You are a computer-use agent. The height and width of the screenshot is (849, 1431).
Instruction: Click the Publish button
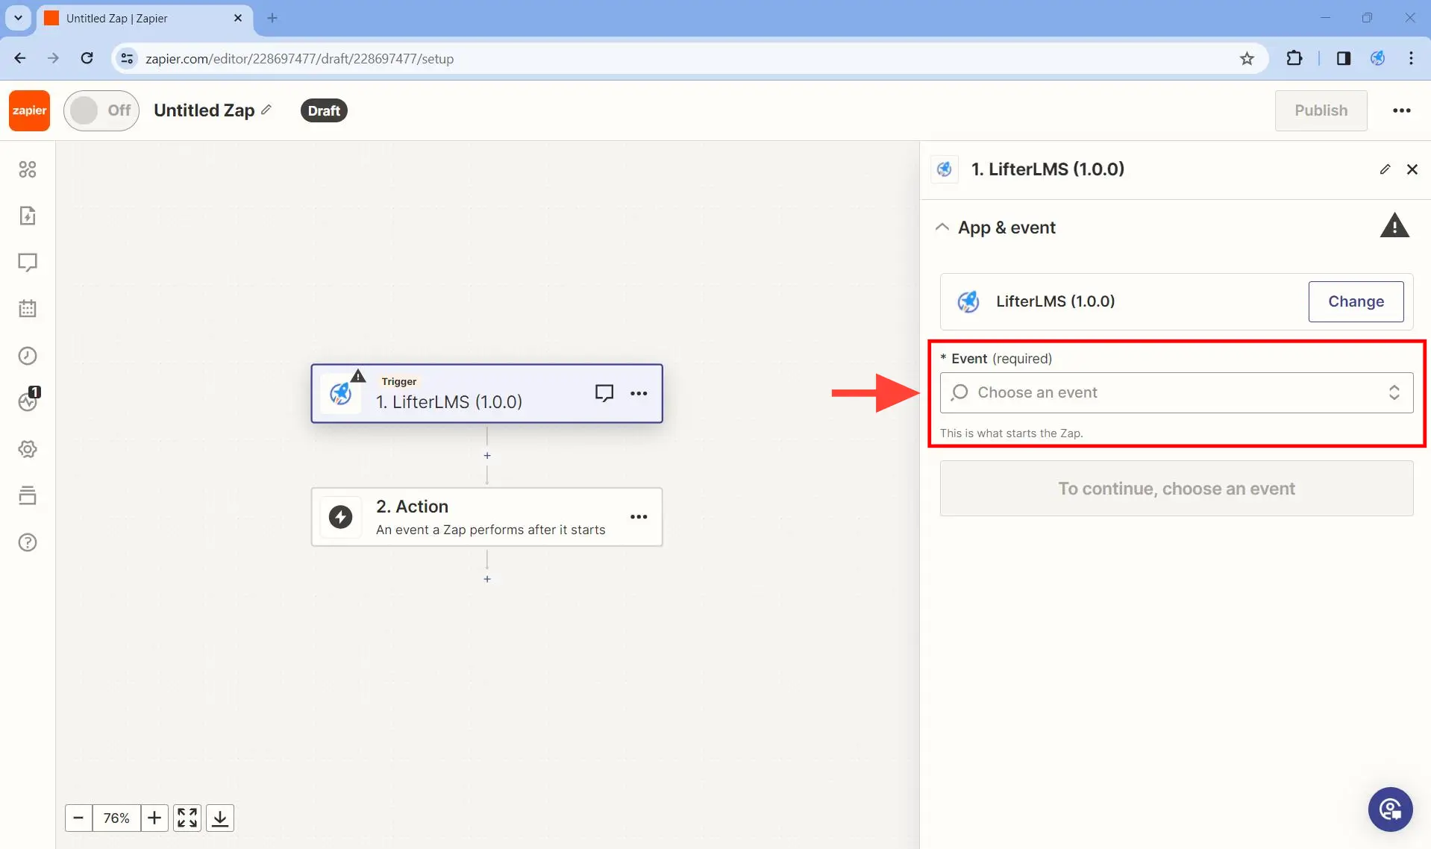1321,110
